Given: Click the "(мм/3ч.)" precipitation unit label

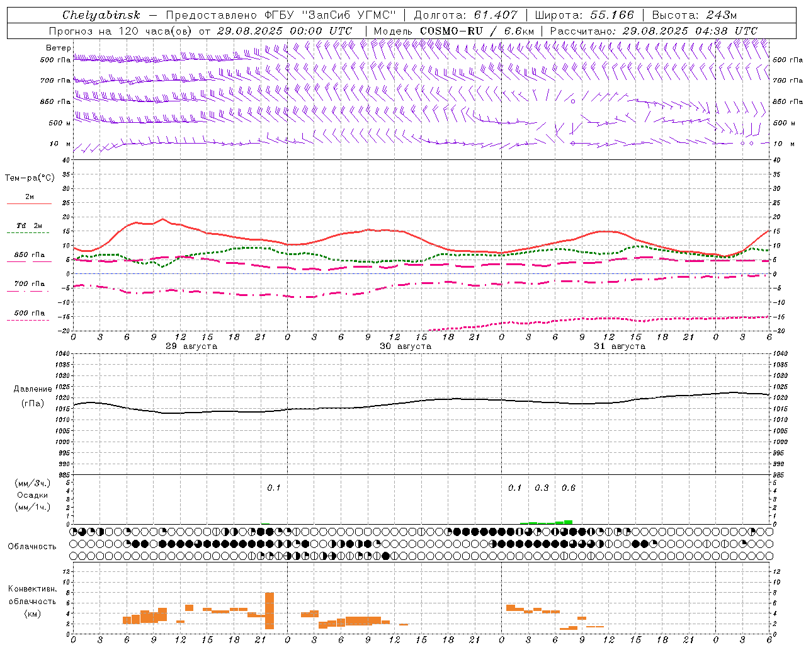Looking at the screenshot, I should pos(32,483).
